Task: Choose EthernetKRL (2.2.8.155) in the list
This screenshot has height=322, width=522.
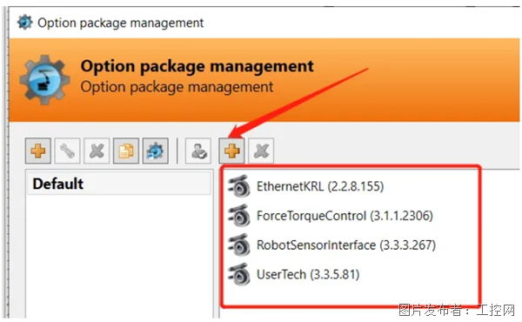Action: pos(320,186)
